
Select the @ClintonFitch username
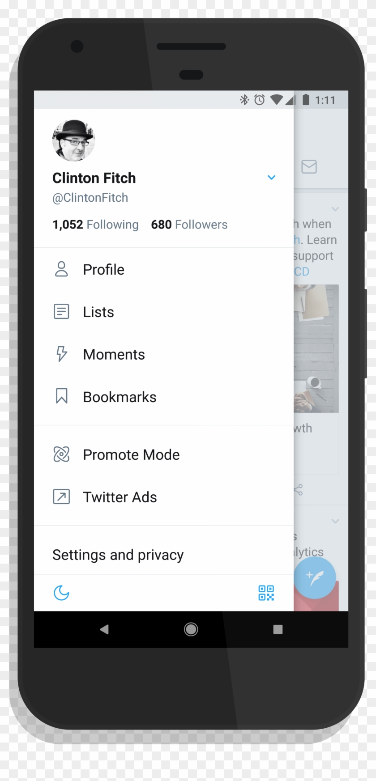(x=90, y=197)
